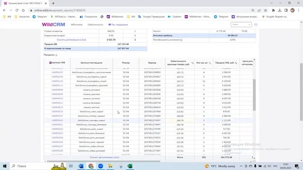This screenshot has width=303, height=170.
Task: Open File Explorer from the taskbar
Action: click(110, 166)
